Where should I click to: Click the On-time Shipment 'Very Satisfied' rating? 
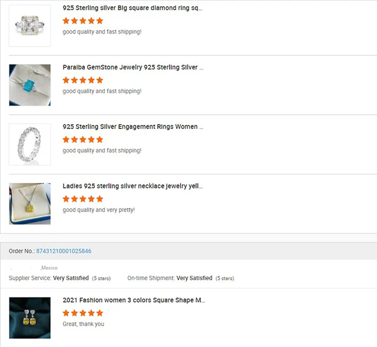(194, 278)
